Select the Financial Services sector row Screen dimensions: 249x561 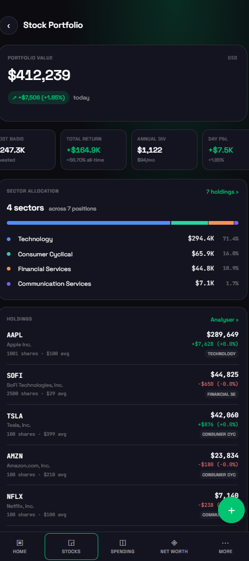[x=122, y=269]
